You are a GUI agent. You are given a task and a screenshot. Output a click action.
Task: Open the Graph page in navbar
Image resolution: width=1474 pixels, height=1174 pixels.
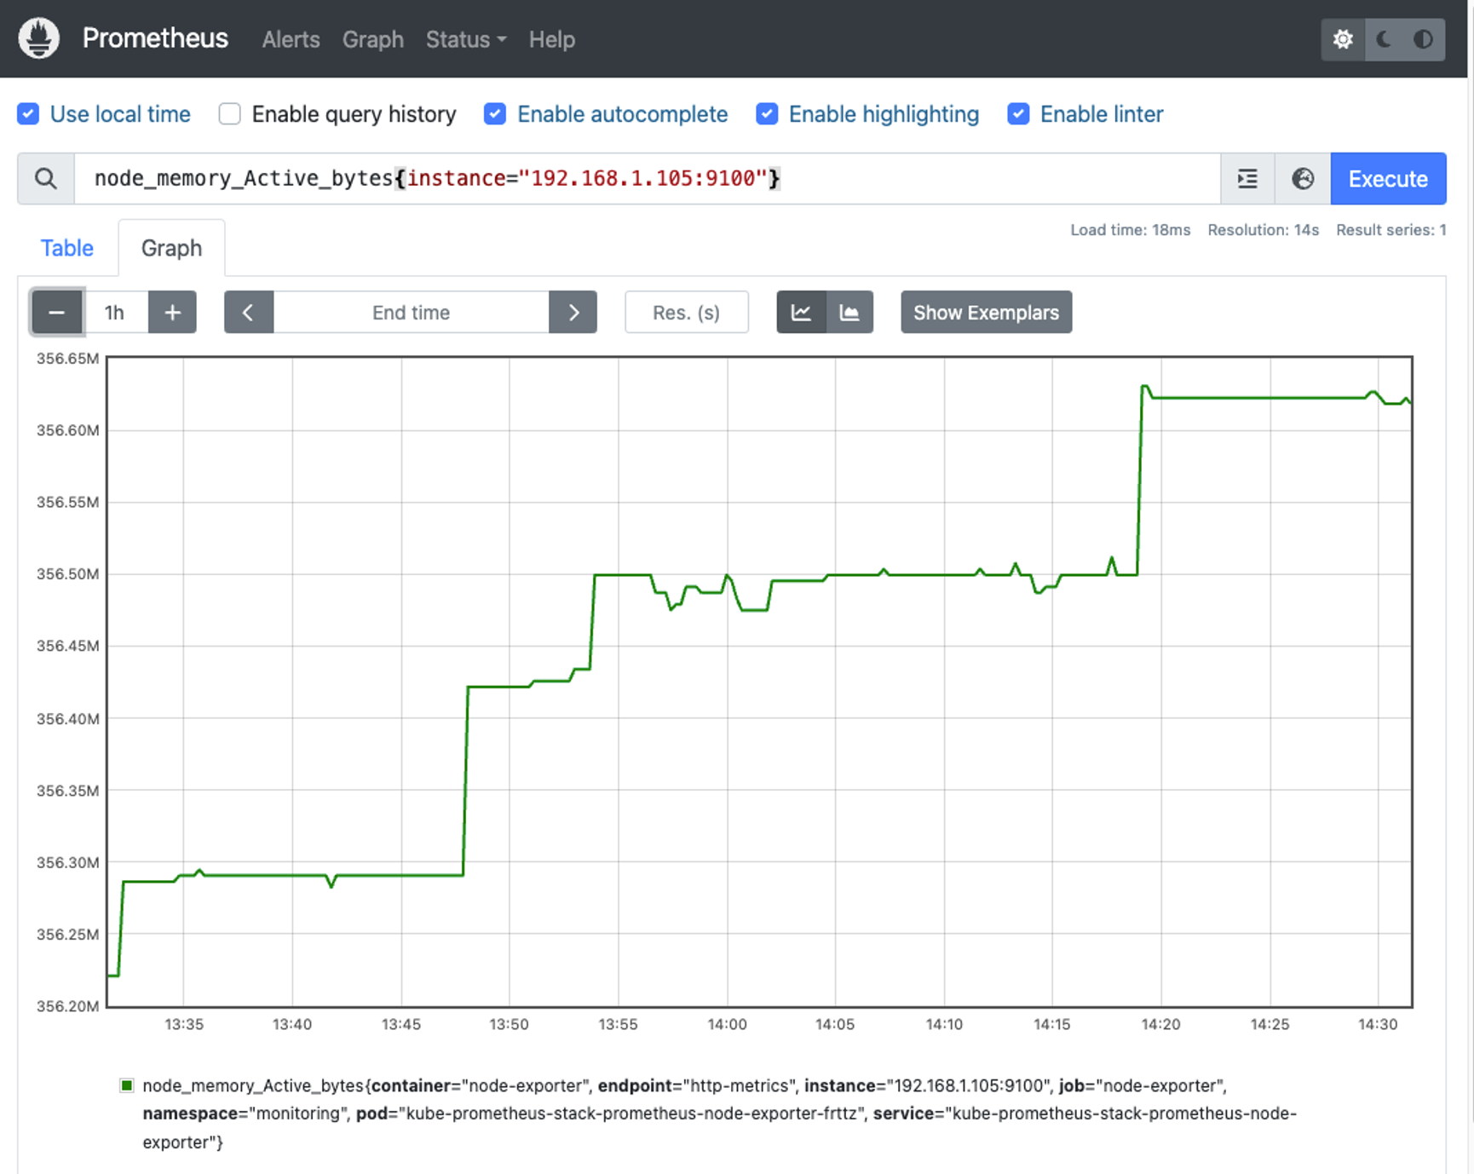(x=372, y=39)
